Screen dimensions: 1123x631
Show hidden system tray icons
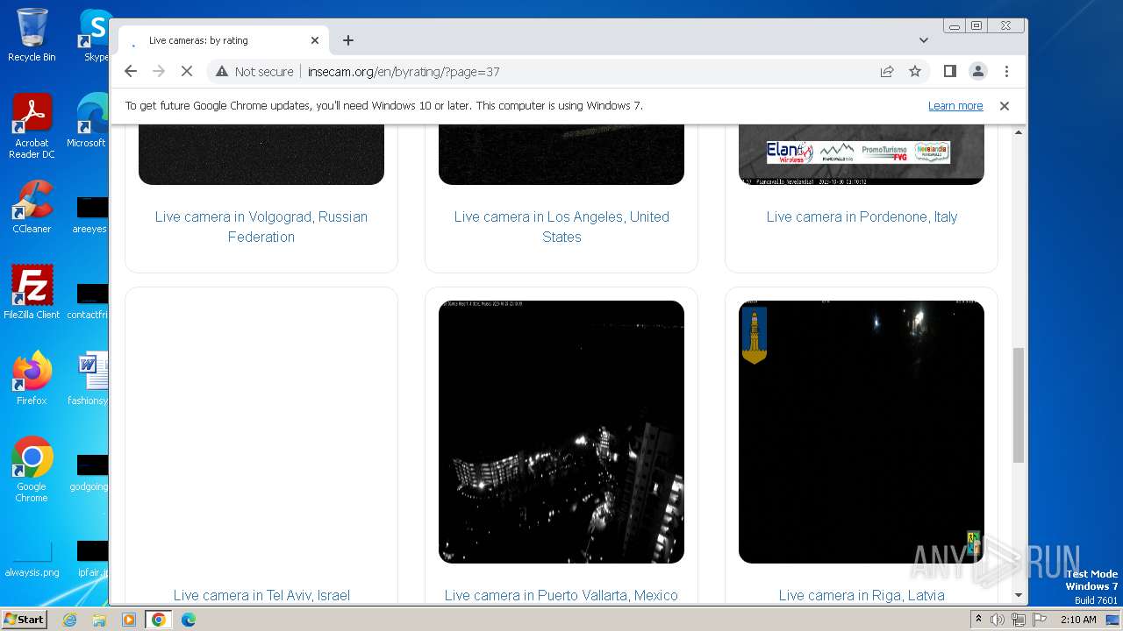coord(978,620)
